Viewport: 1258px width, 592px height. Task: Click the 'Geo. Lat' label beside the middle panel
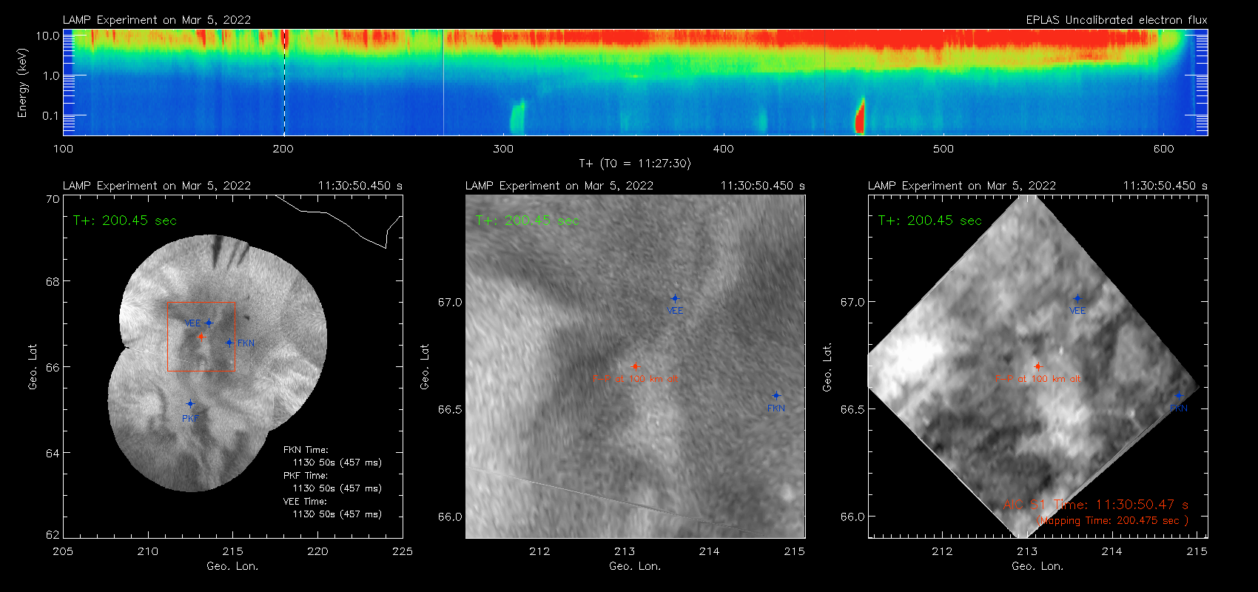tap(425, 366)
